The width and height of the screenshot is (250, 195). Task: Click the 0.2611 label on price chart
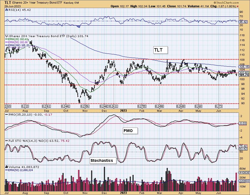tap(114, 106)
